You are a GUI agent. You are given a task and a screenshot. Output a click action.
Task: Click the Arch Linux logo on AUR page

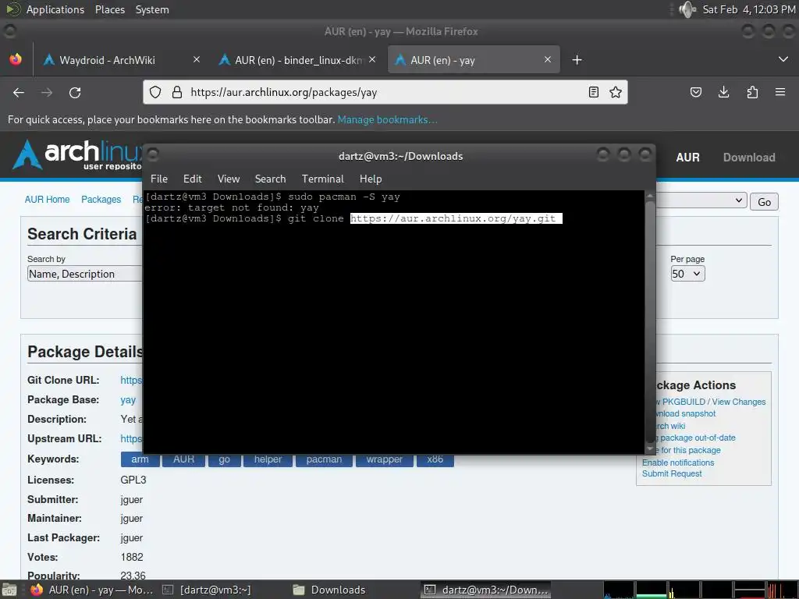pos(76,155)
